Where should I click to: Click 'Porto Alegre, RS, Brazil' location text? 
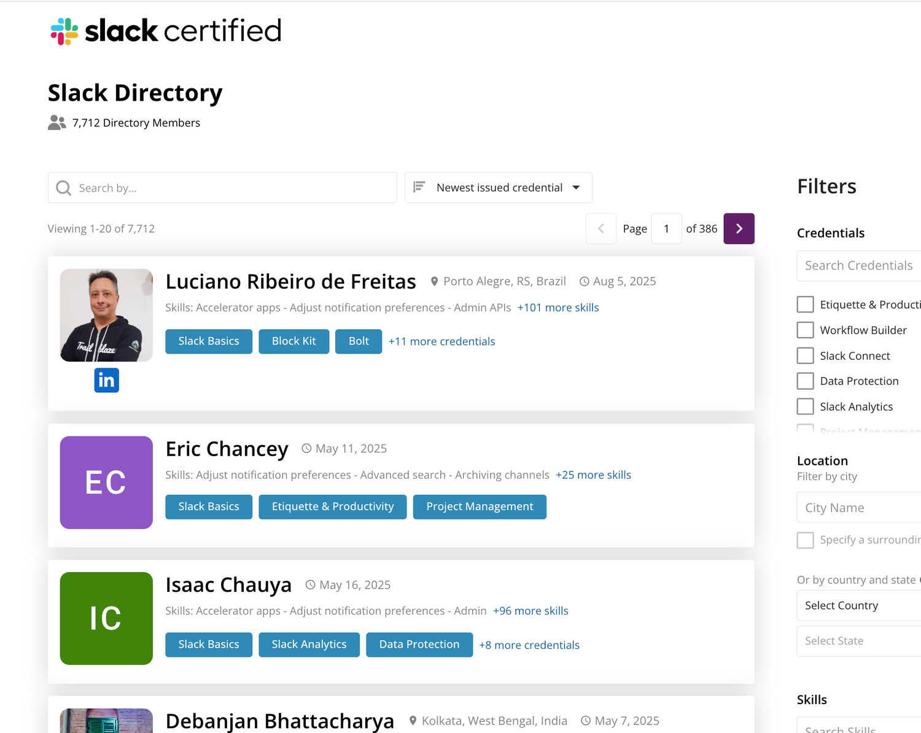(505, 281)
